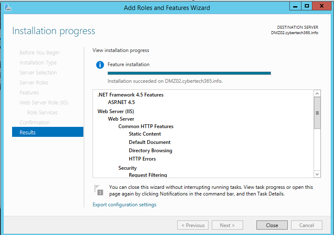Select the Results step in the sidebar

click(48, 132)
